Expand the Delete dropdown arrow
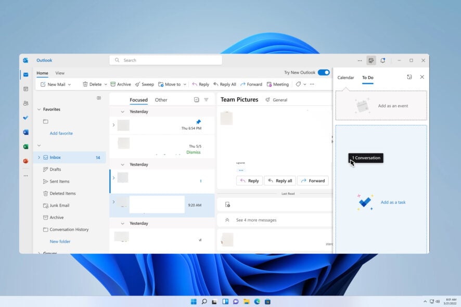Viewport: 461px width, 307px height. tap(106, 84)
